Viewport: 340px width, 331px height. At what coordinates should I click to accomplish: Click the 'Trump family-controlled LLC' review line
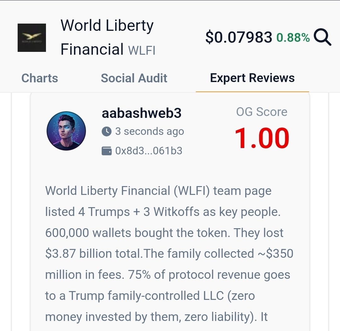click(x=150, y=296)
